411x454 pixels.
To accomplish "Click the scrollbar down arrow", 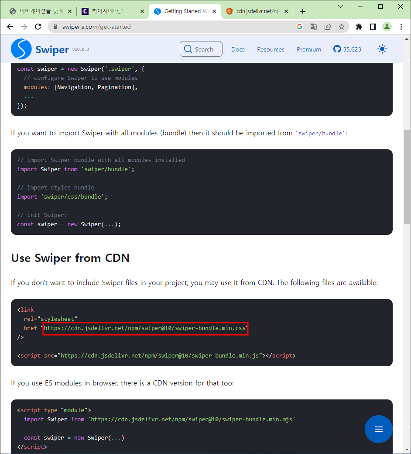I will 407,450.
